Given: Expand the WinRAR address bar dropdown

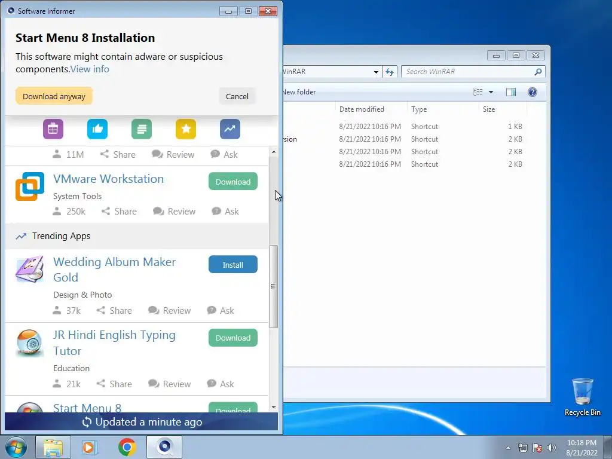Looking at the screenshot, I should pos(376,72).
